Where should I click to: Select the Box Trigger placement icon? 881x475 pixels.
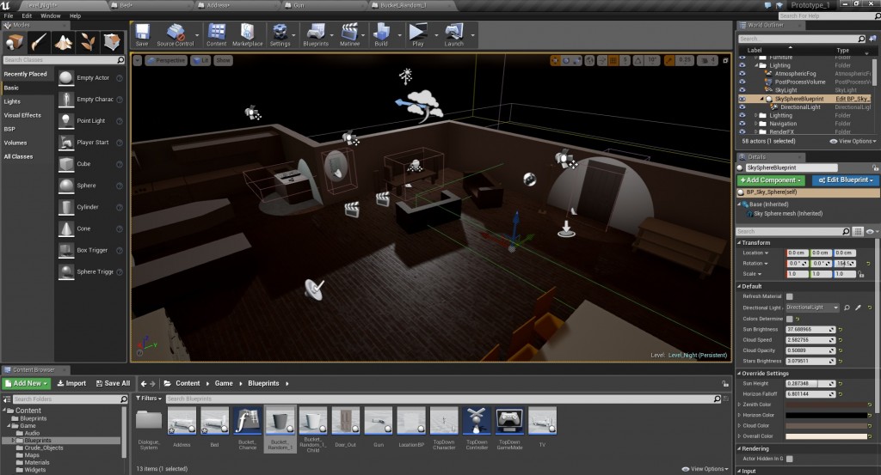(66, 250)
